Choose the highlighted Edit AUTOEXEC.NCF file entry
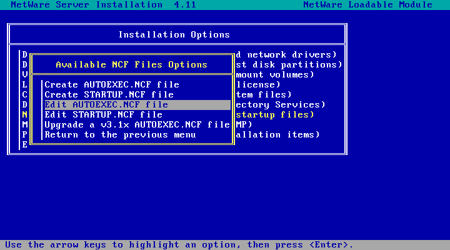This screenshot has height=250, width=450. [x=137, y=105]
